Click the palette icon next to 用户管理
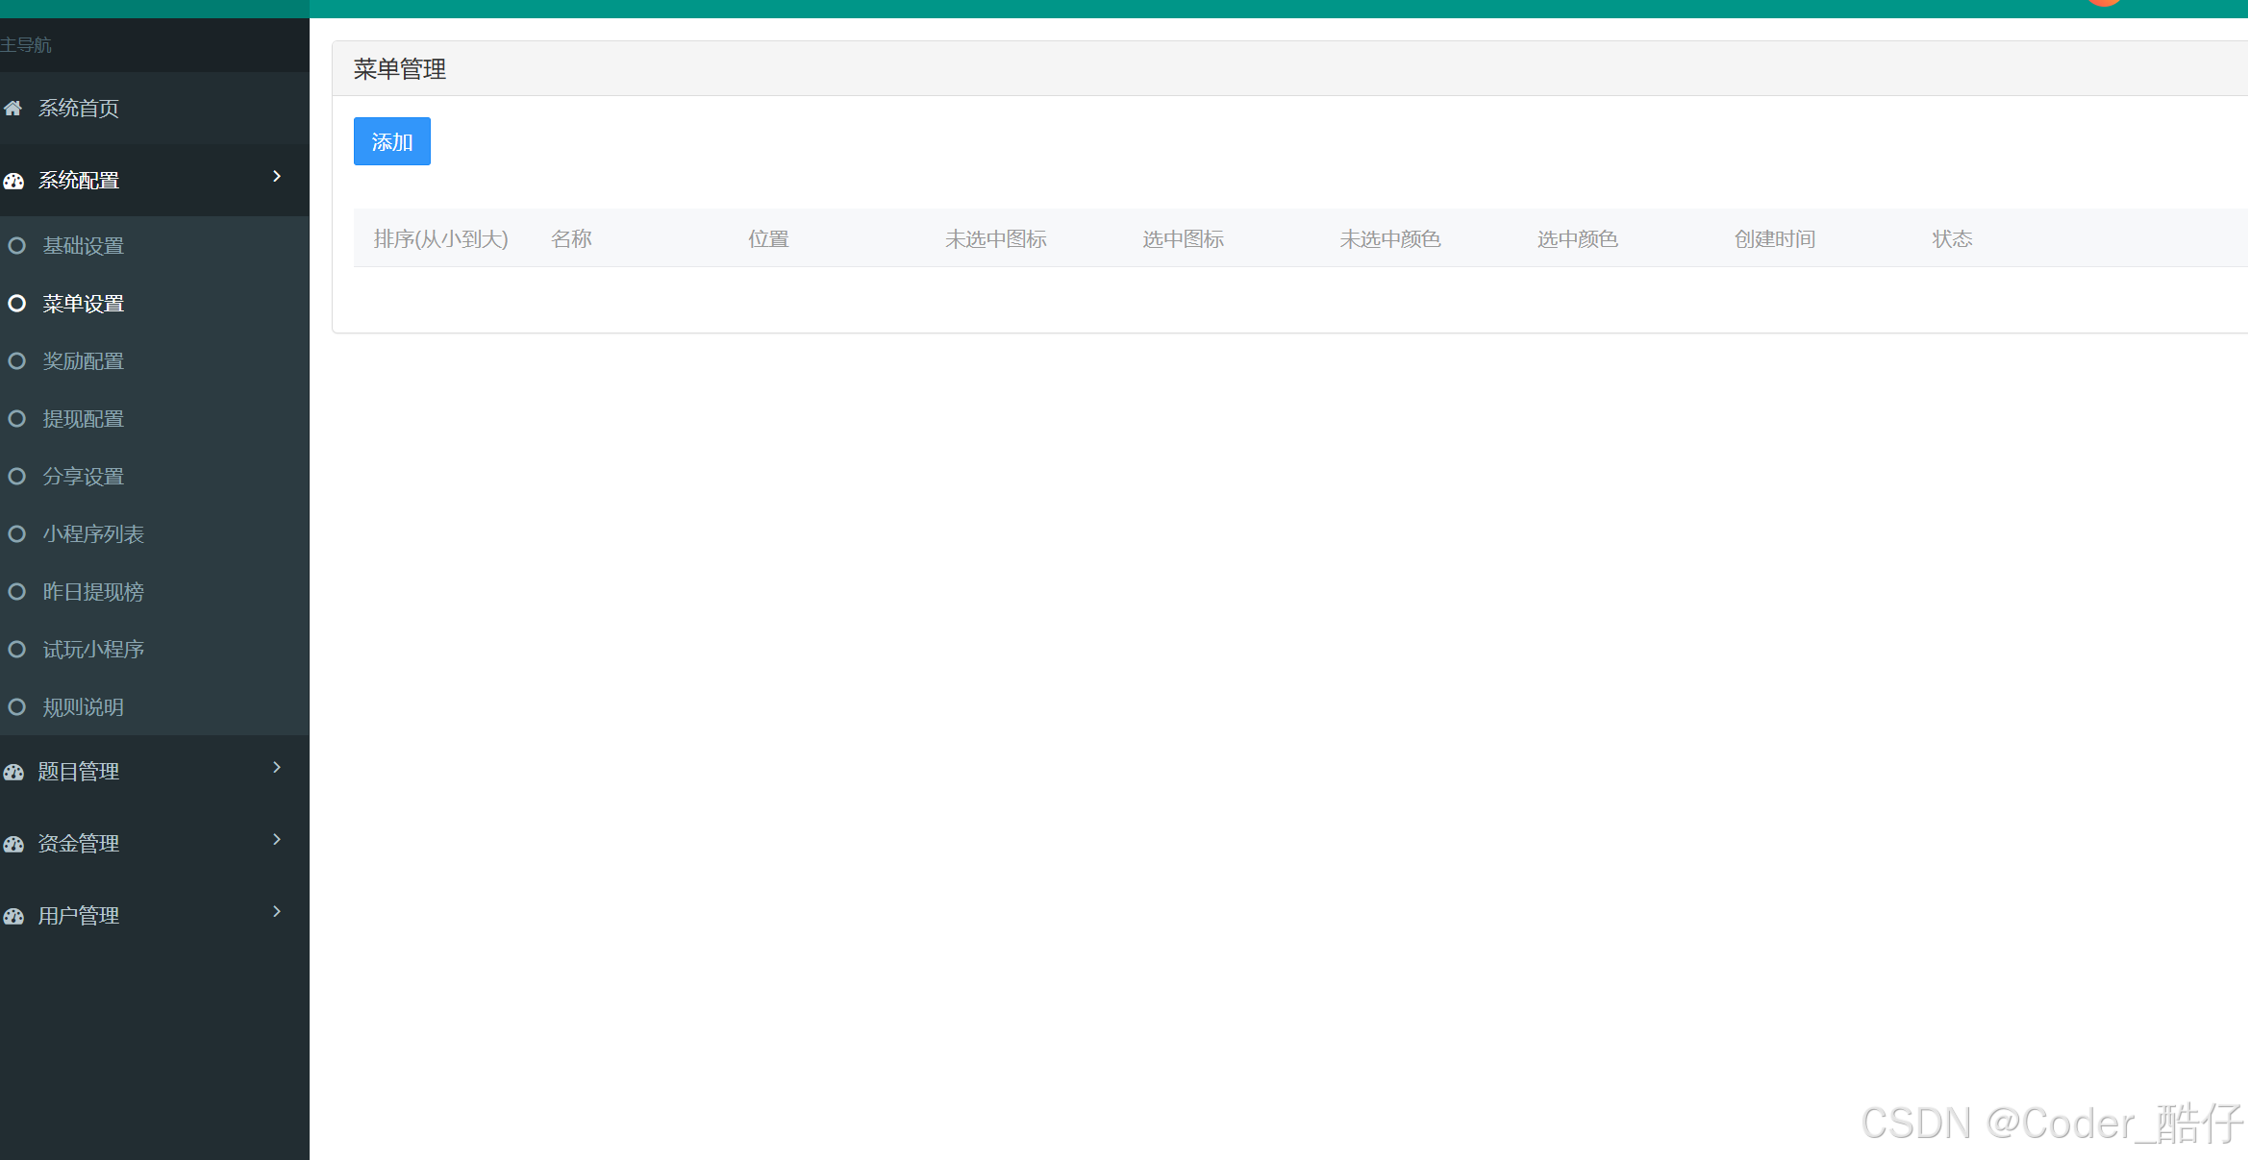Viewport: 2248px width, 1160px height. (x=13, y=916)
